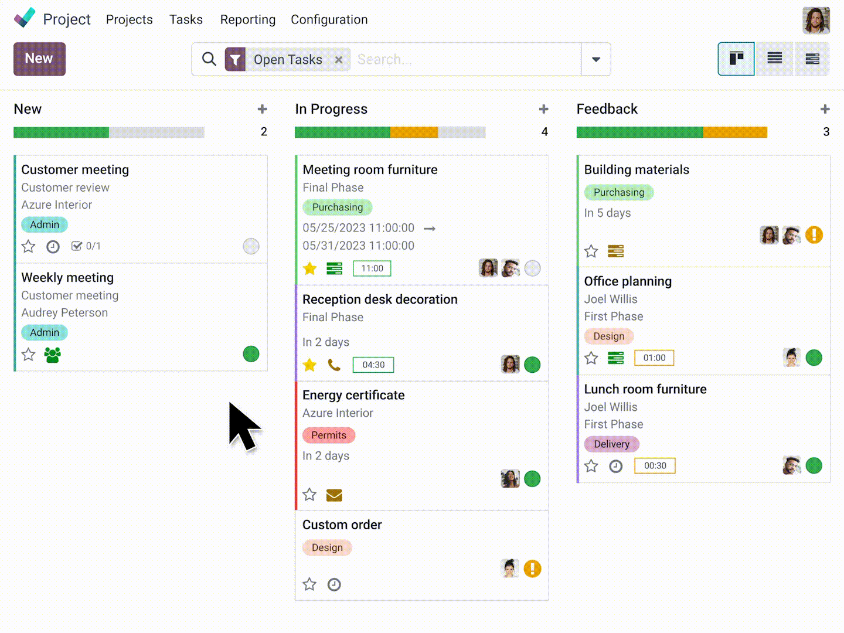Star the Customer meeting task
Screen dimensions: 844x633
point(28,247)
